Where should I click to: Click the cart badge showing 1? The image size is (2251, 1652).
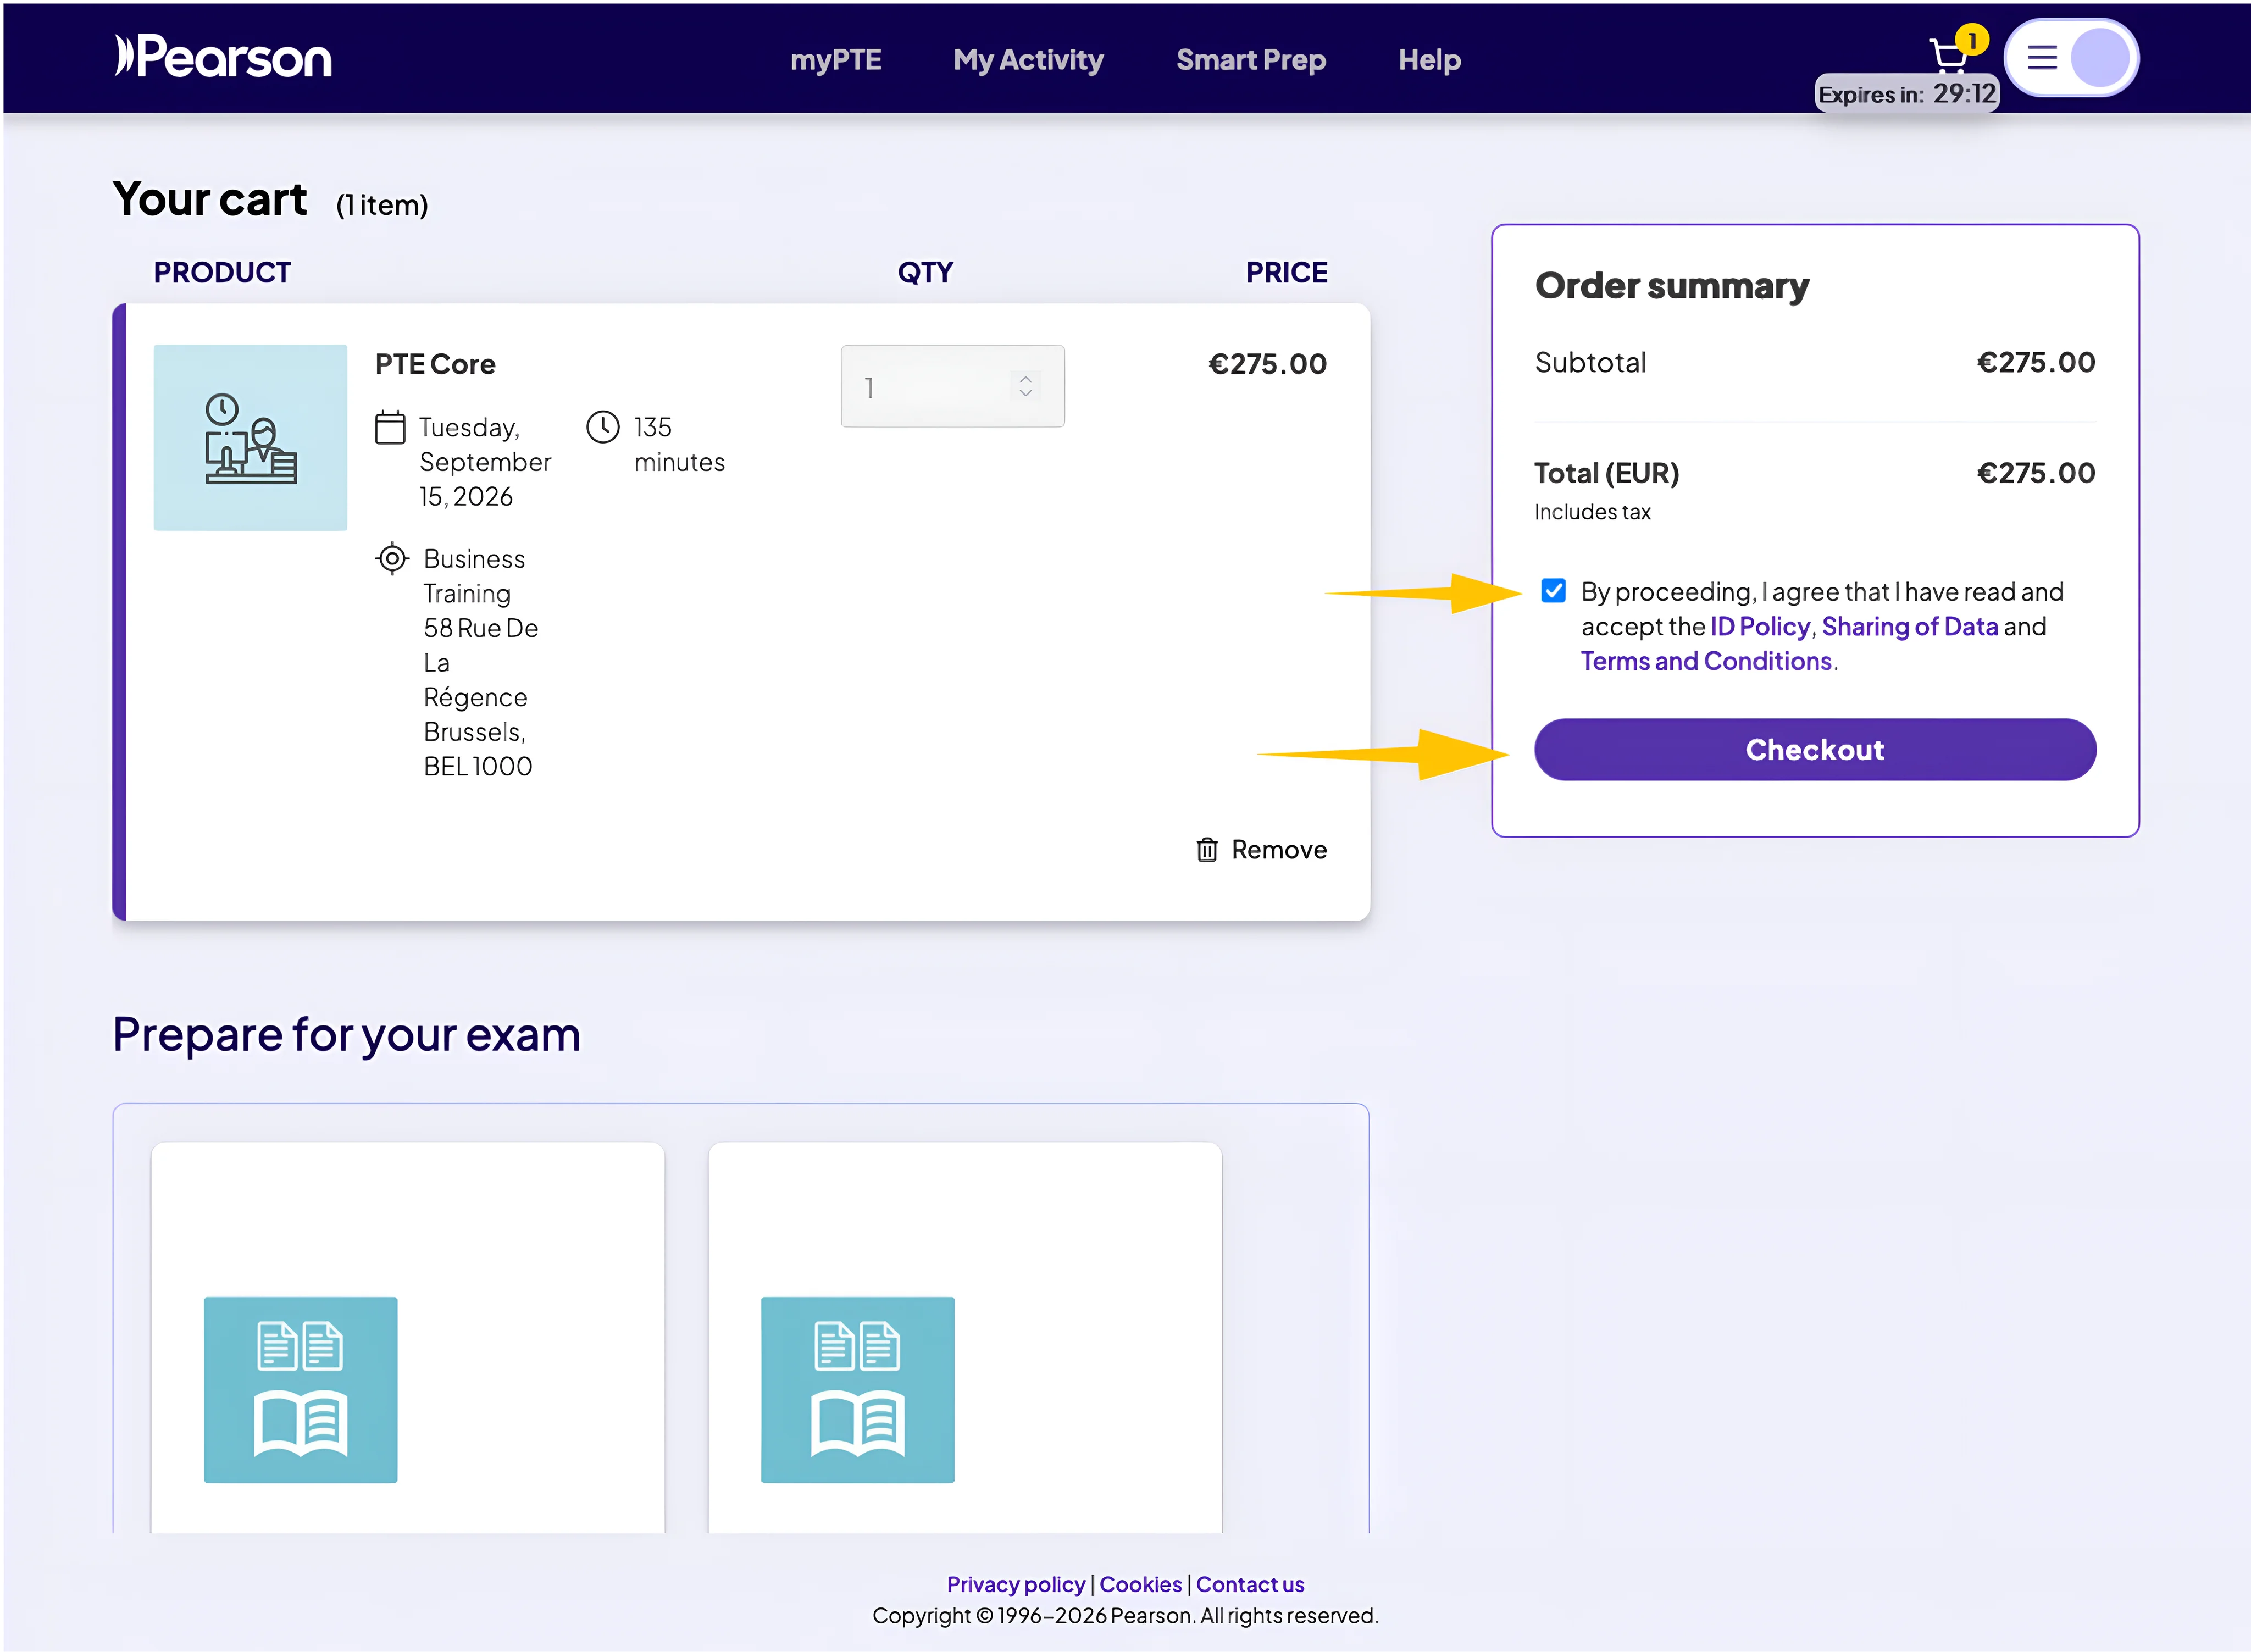(x=1972, y=40)
